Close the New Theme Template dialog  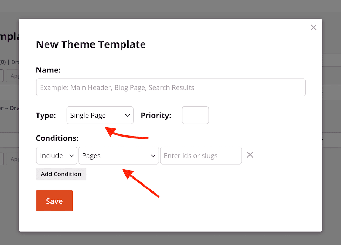pyautogui.click(x=313, y=27)
